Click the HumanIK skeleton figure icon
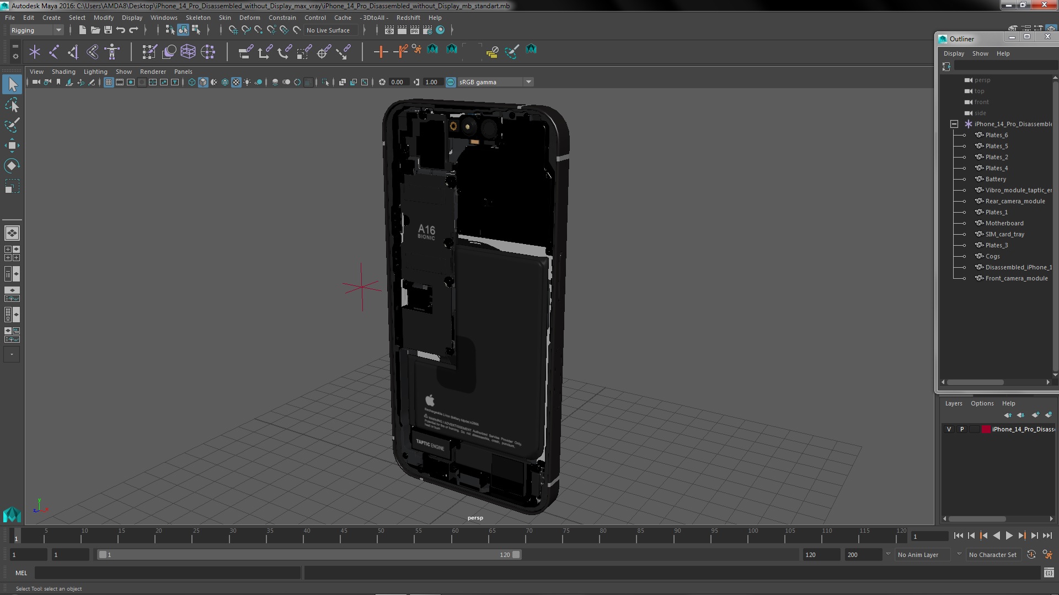Viewport: 1059px width, 595px height. point(112,52)
